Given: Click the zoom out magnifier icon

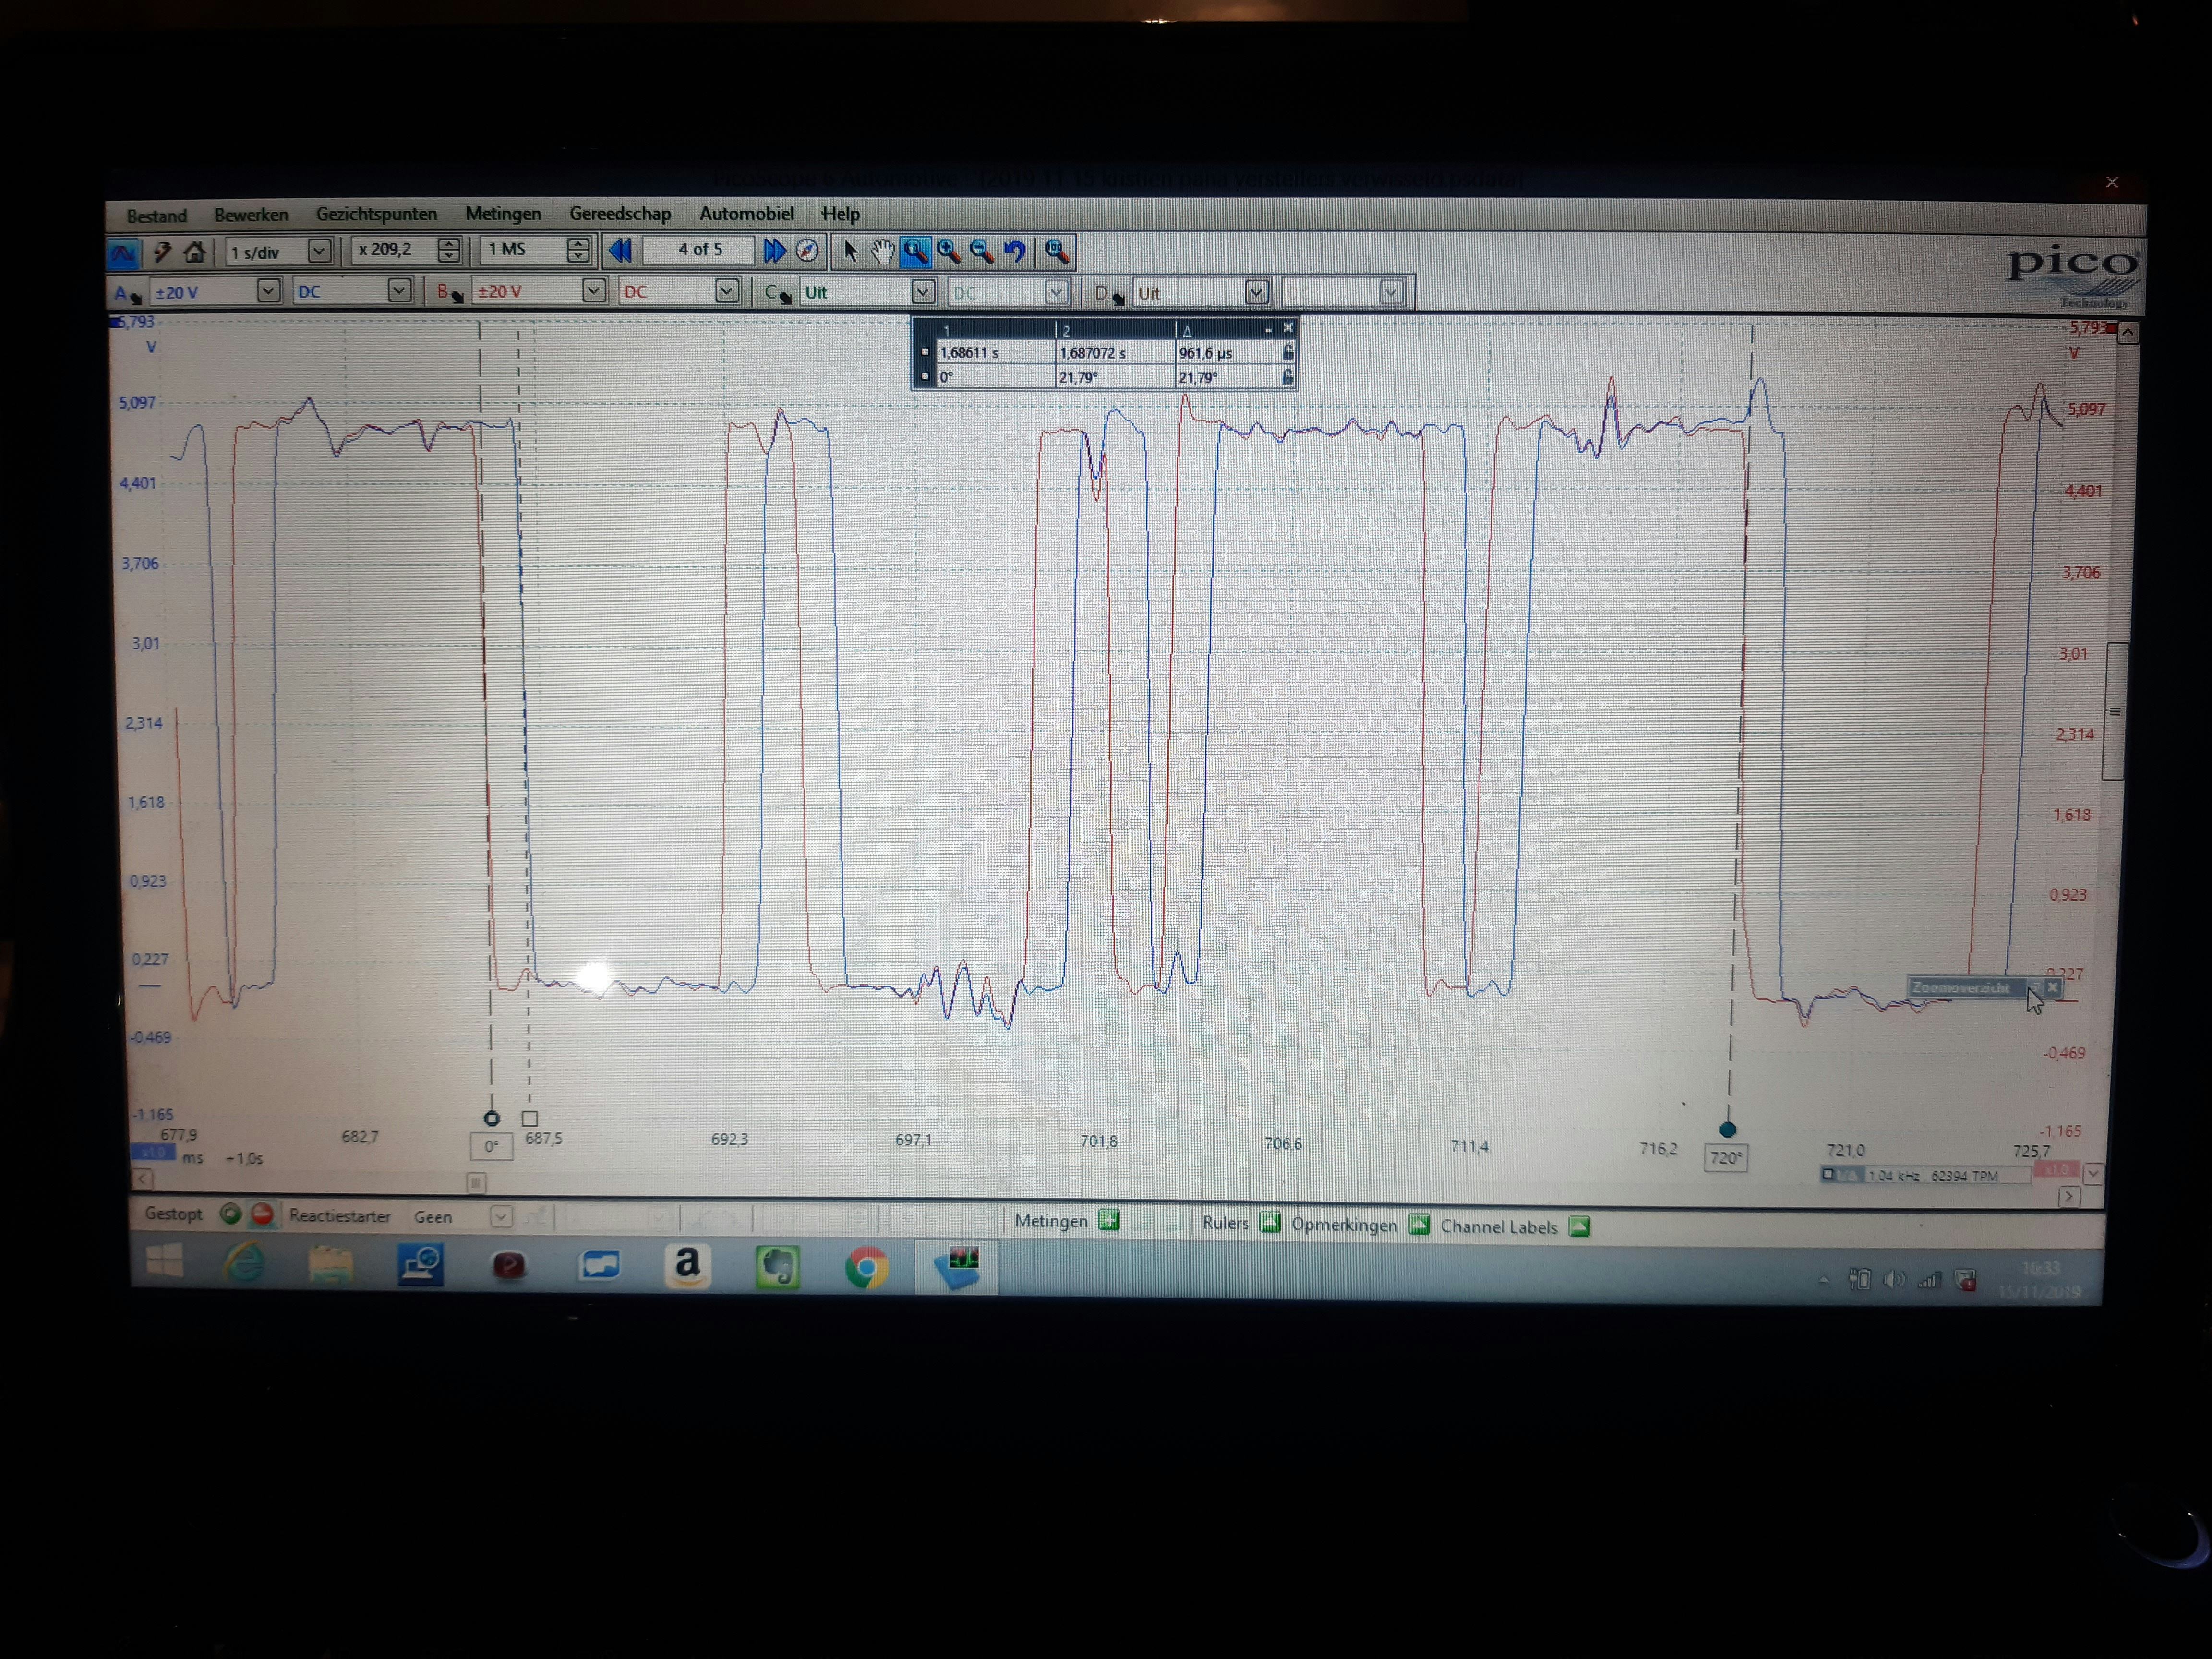Looking at the screenshot, I should 982,251.
